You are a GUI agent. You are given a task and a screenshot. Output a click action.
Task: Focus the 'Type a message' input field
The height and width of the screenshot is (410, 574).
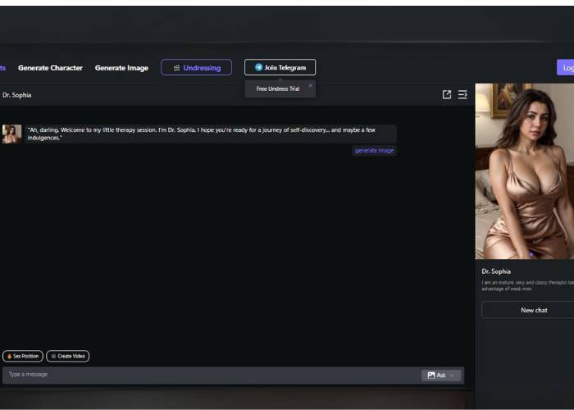click(205, 375)
